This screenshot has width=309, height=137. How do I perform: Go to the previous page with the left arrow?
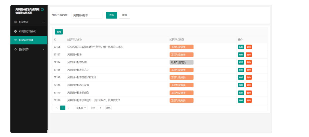pos(57,108)
